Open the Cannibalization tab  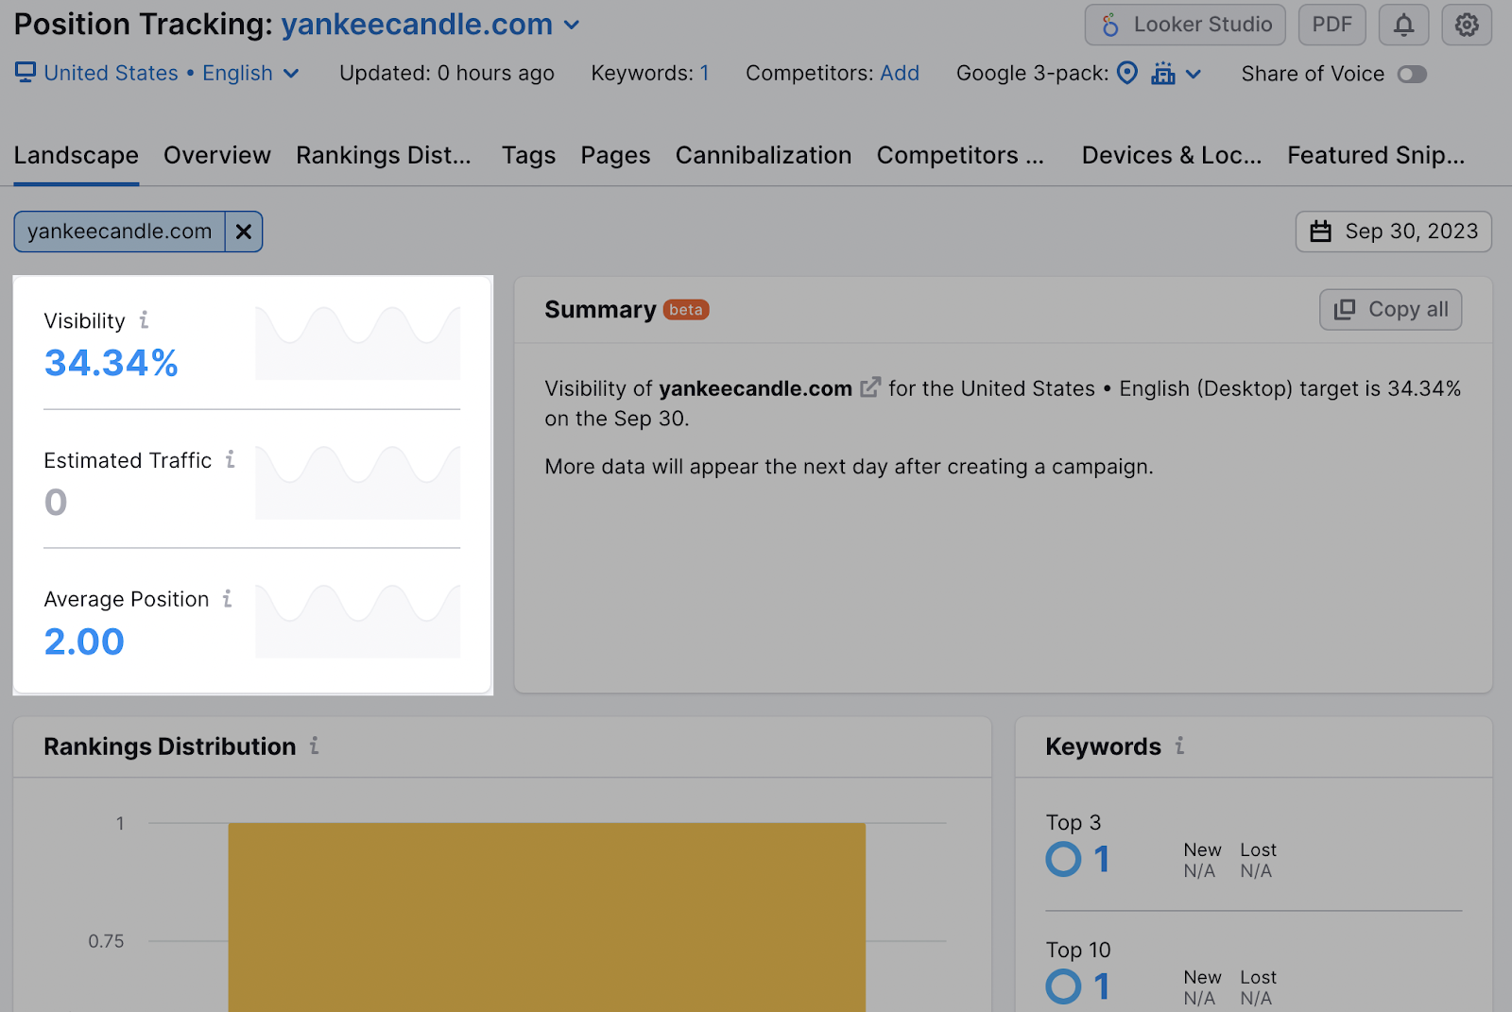pos(764,155)
